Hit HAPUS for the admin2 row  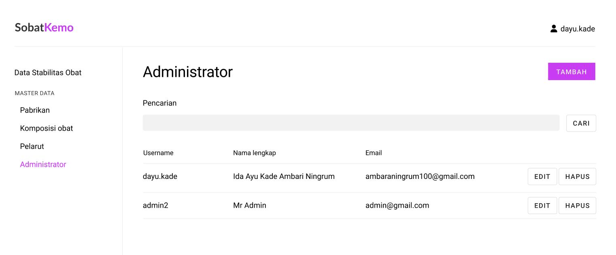(x=577, y=206)
